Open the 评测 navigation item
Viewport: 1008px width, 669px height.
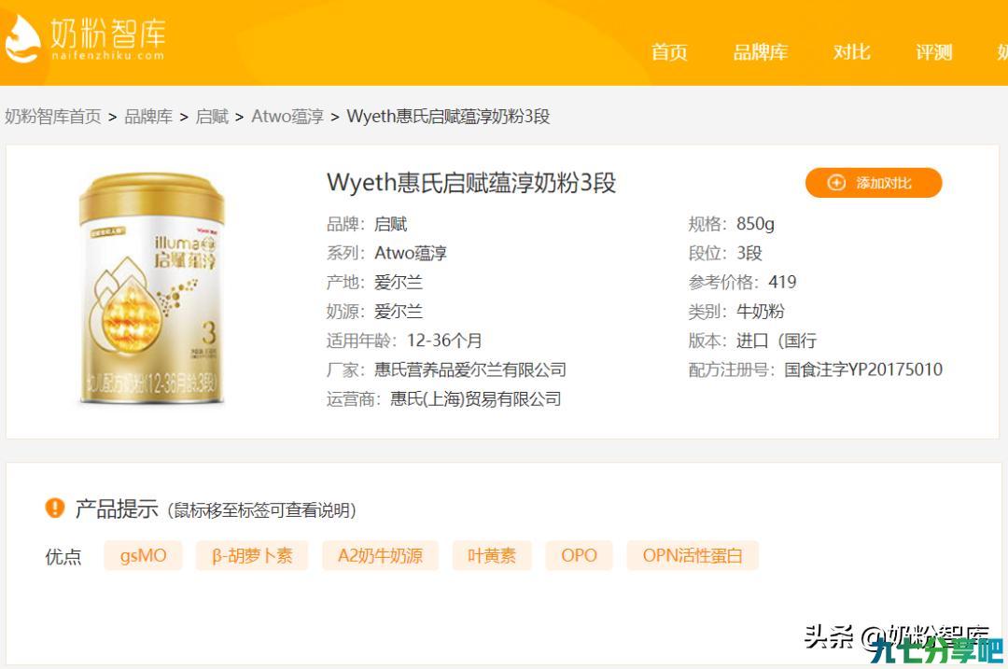(x=934, y=52)
